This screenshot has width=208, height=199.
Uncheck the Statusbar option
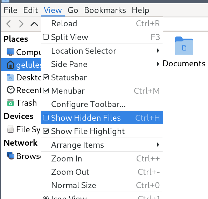[46, 77]
